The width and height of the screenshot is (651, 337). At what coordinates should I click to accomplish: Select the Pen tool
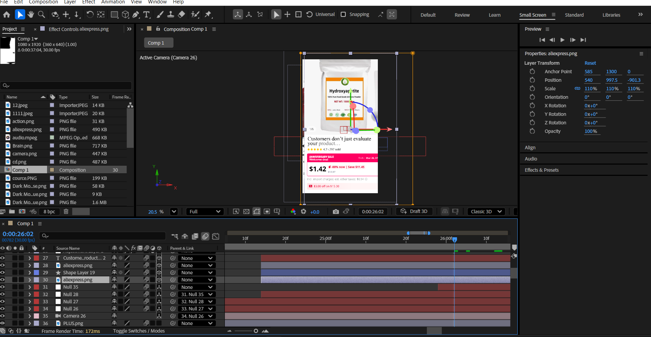[x=136, y=15]
